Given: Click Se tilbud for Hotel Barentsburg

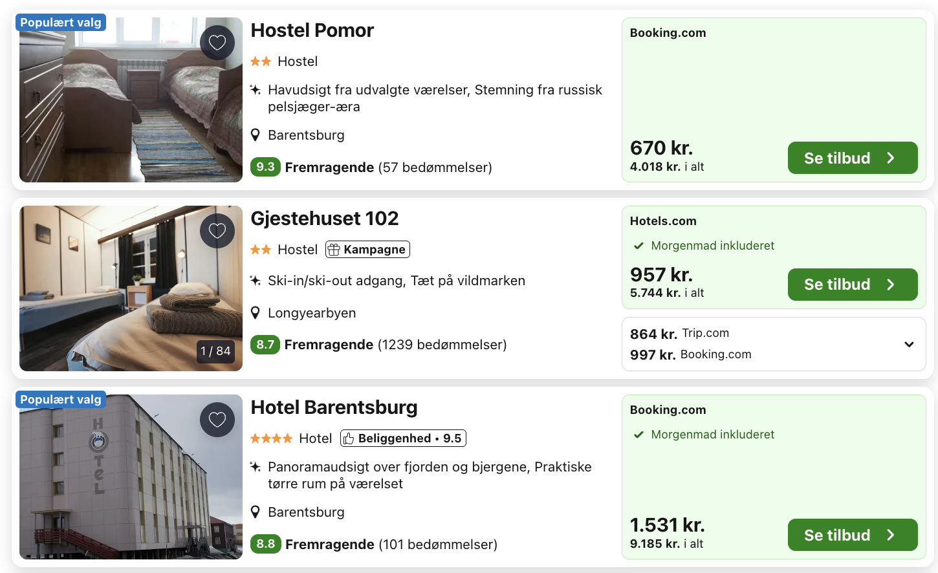Looking at the screenshot, I should 852,535.
